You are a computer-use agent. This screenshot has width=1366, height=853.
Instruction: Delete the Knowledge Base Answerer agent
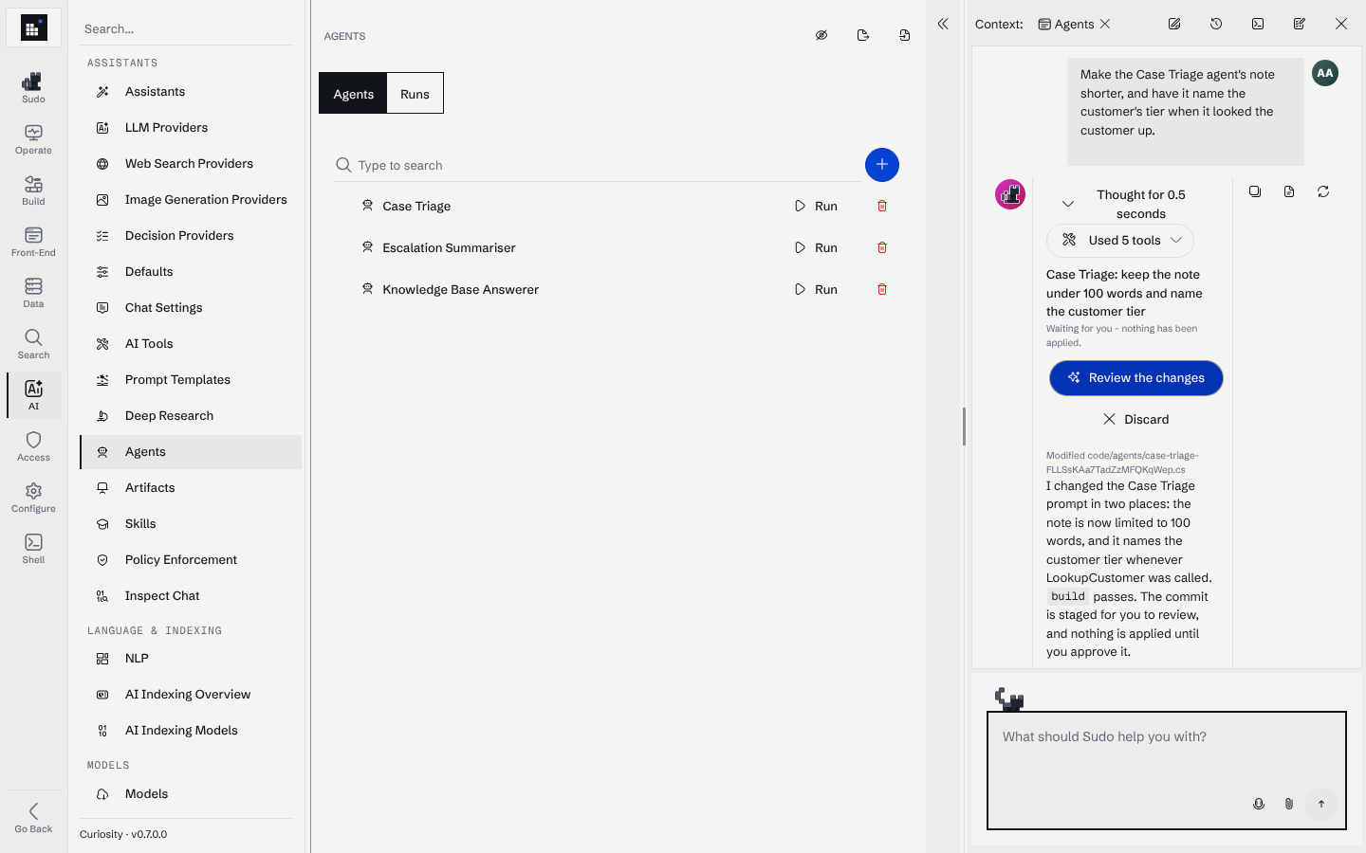[882, 289]
